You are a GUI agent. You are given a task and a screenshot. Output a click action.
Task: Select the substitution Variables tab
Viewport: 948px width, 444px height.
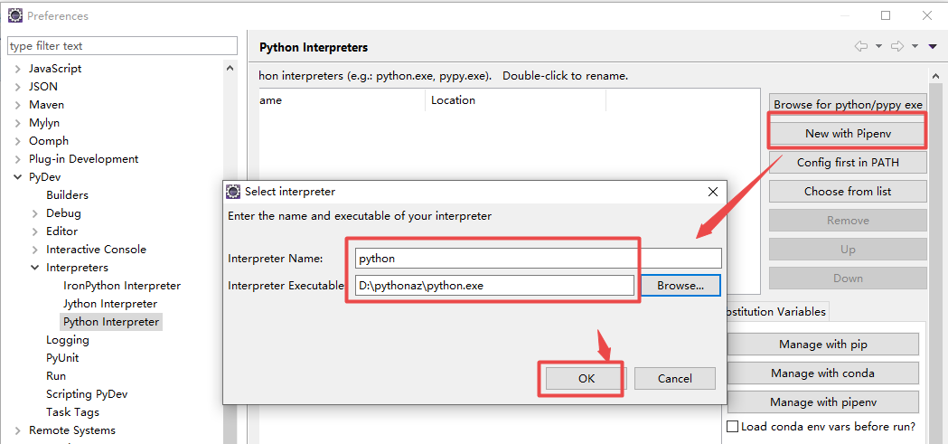(x=775, y=312)
